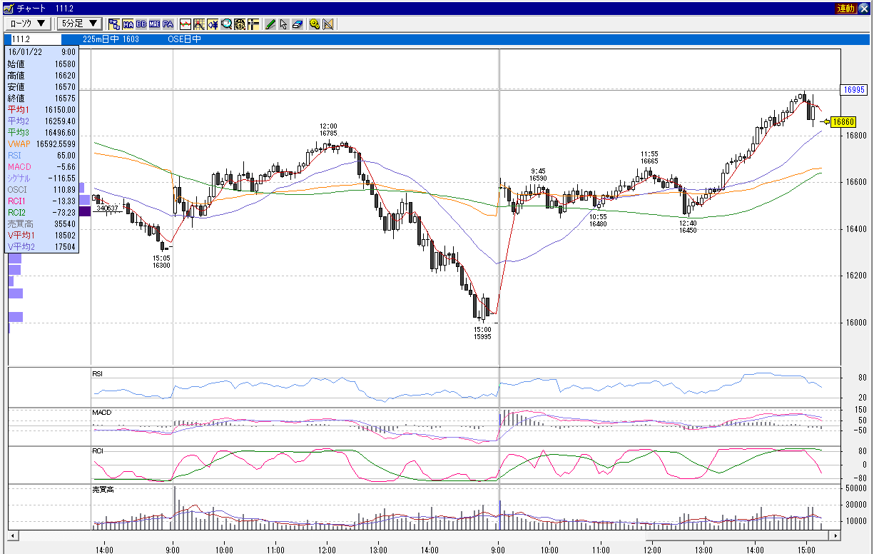Screen dimensions: 874x554
Task: Click the 平均3 value 16496.60
Action: pos(60,133)
